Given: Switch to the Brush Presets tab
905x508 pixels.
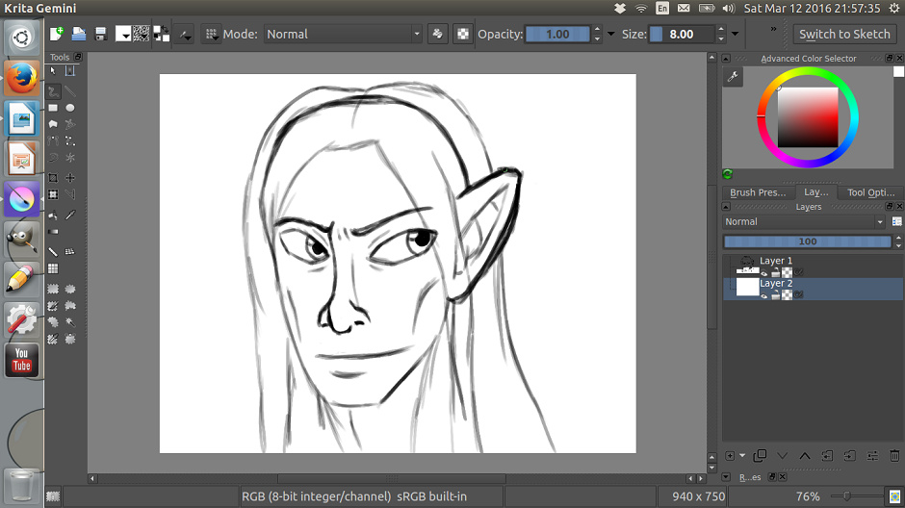Looking at the screenshot, I should [x=758, y=192].
